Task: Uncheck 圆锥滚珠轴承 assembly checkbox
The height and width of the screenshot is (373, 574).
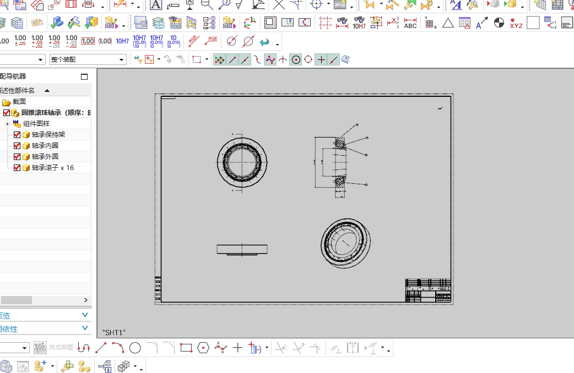Action: (x=7, y=113)
